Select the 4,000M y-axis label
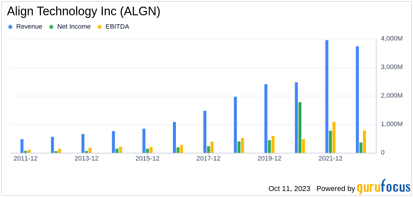The height and width of the screenshot is (197, 413). [392, 39]
